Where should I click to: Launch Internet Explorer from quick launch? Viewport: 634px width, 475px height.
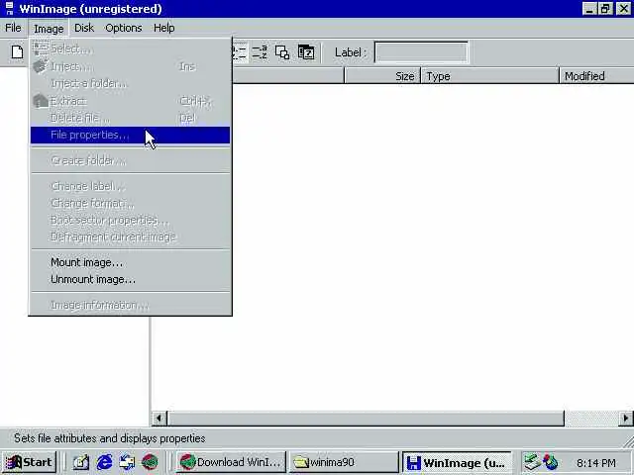click(104, 462)
